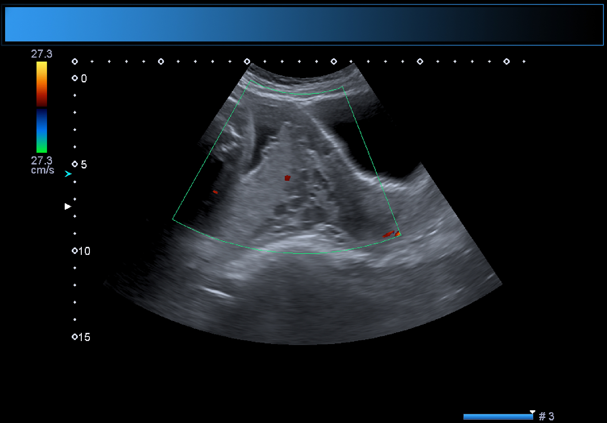Click the 0 cm depth ring marker
The height and width of the screenshot is (423, 607).
pos(75,78)
